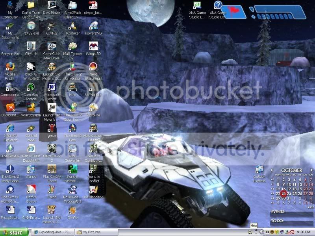This screenshot has width=315, height=236.
Task: Switch to My Pictures taskbar window
Action: 96,232
